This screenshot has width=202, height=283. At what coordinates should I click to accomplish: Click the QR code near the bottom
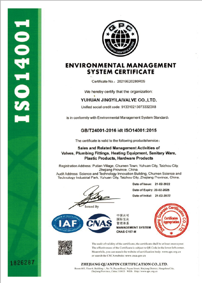point(65,248)
